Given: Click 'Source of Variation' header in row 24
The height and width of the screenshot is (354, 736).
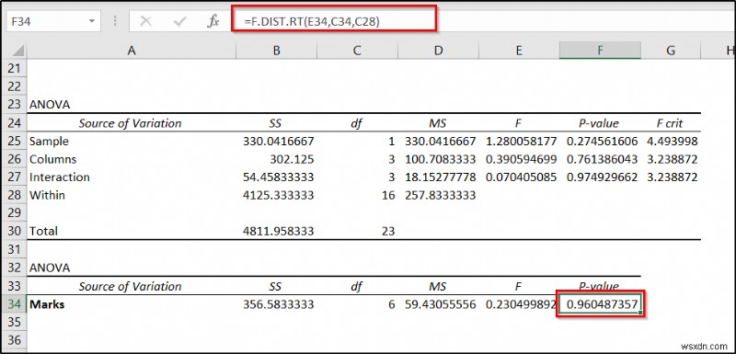Looking at the screenshot, I should point(130,123).
